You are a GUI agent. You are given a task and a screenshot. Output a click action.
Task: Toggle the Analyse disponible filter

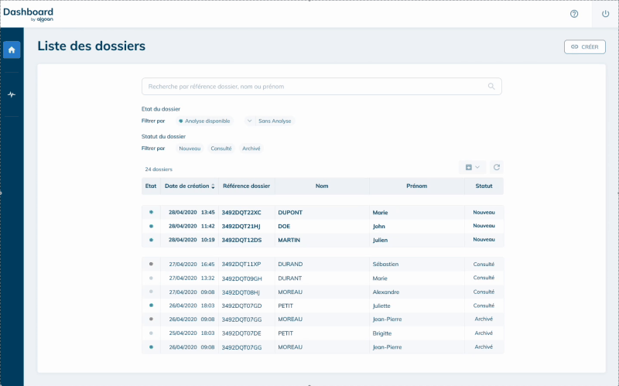(204, 121)
